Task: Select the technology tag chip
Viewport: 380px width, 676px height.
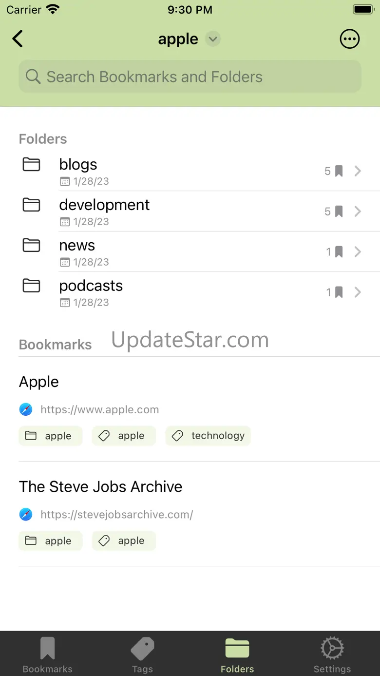Action: 208,436
